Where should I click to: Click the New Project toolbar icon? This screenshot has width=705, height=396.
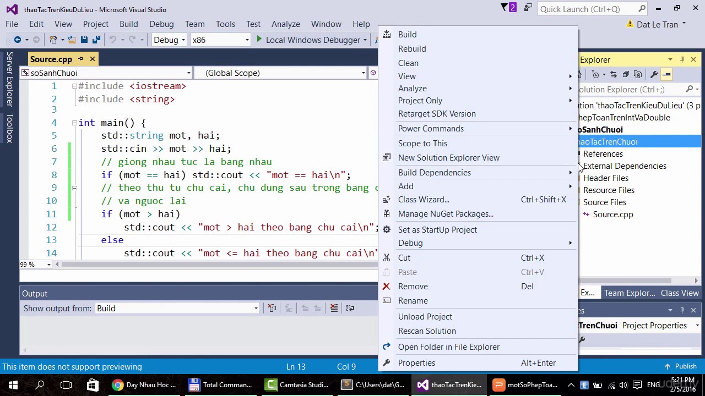tap(53, 40)
